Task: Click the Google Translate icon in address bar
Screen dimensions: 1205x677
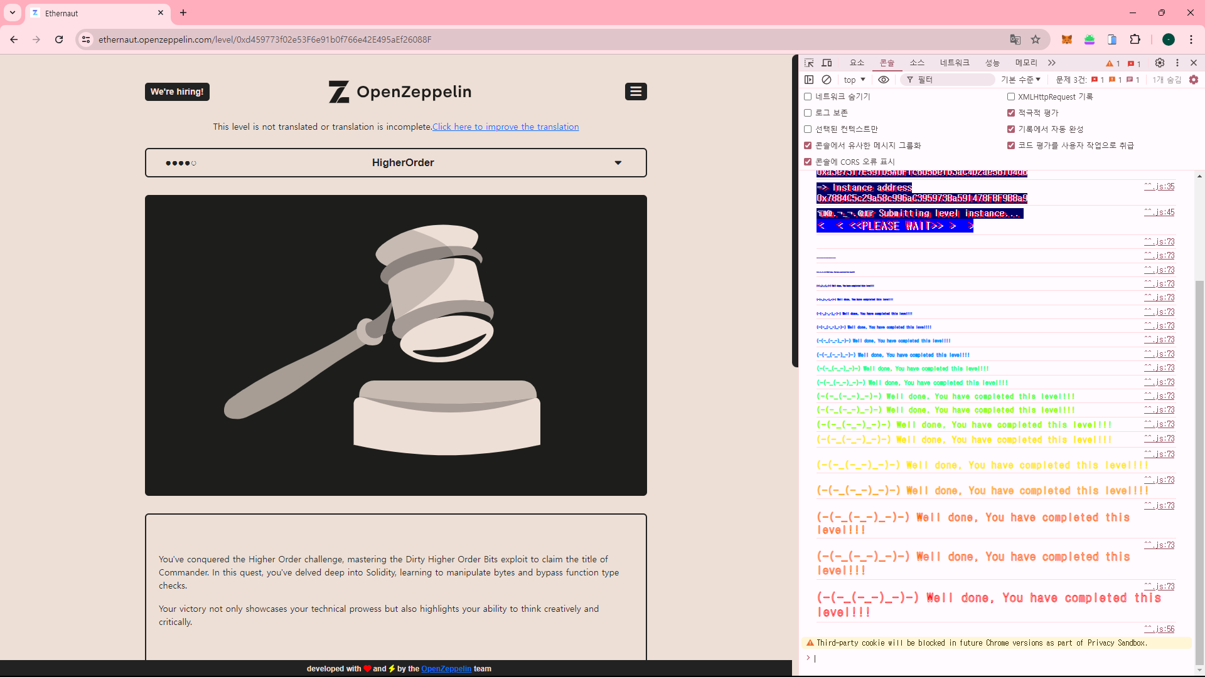Action: pos(1015,39)
